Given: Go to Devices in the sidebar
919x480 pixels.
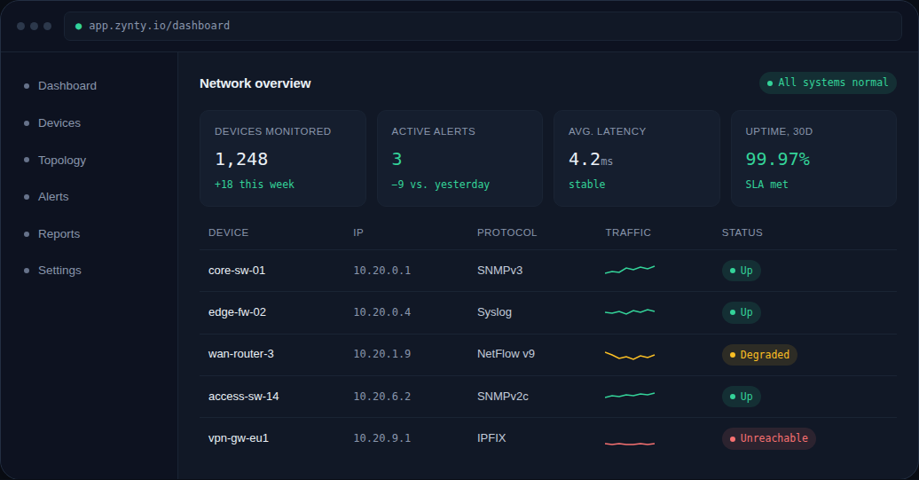Looking at the screenshot, I should pos(51,123).
